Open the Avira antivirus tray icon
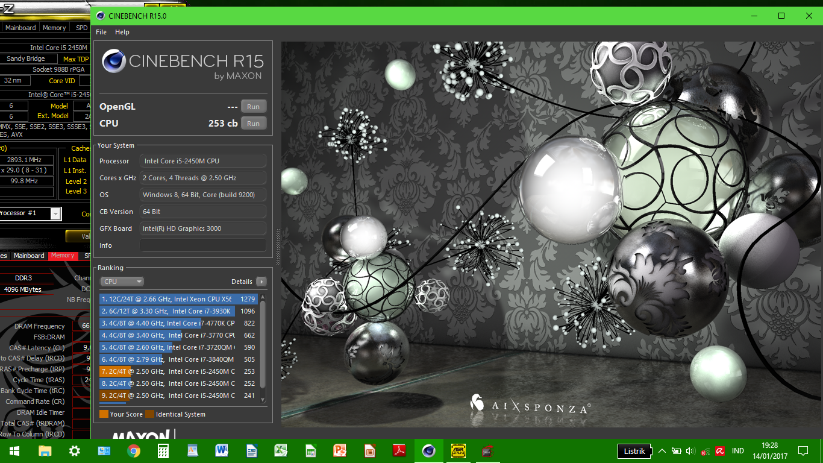The height and width of the screenshot is (463, 823). point(720,451)
